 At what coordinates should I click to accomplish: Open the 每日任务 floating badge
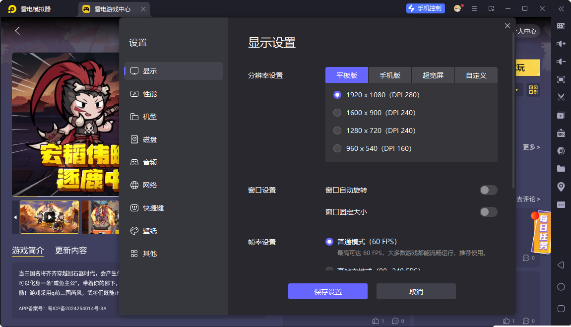541,232
